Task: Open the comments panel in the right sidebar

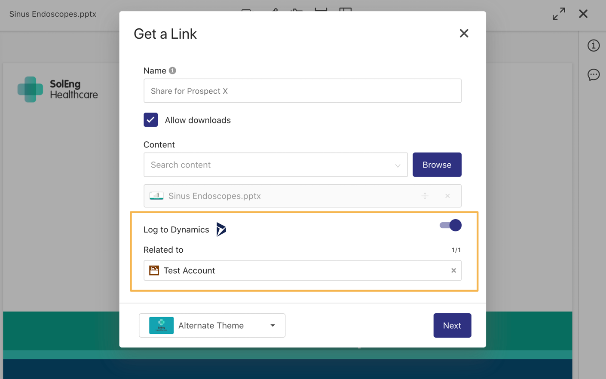Action: click(594, 75)
